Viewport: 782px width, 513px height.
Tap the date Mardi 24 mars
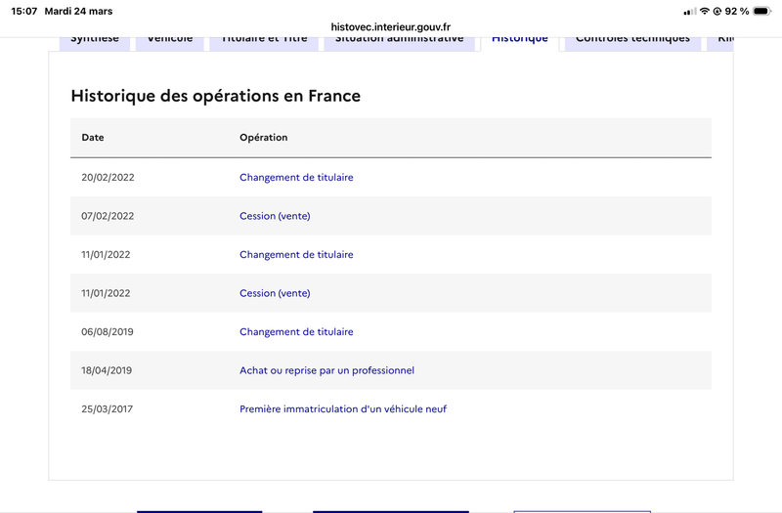click(x=78, y=11)
